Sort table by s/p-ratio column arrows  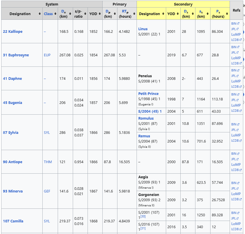coord(85,14)
